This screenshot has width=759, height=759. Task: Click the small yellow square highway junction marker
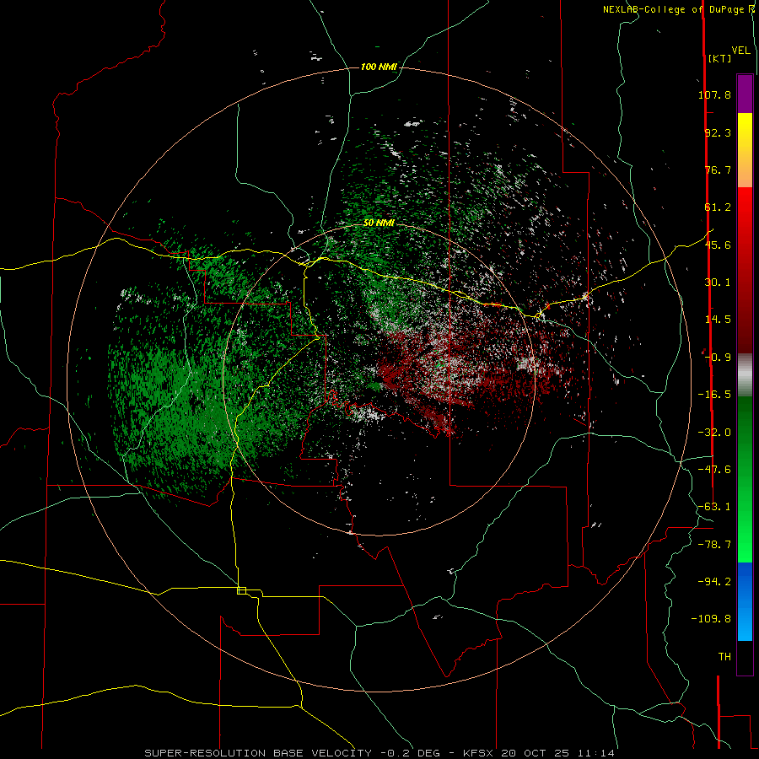(x=241, y=590)
